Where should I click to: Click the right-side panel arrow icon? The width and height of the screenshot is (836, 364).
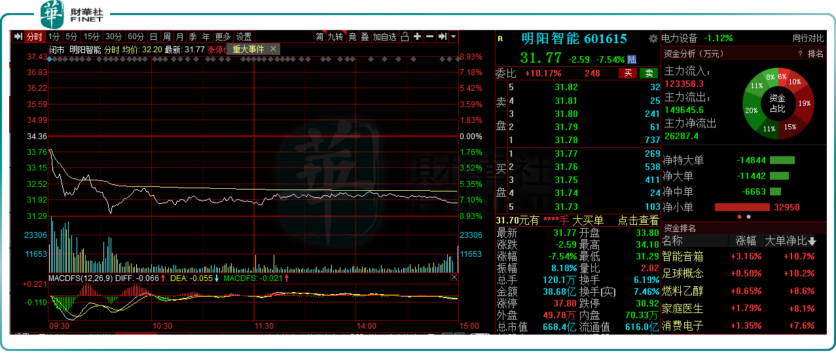[443, 37]
